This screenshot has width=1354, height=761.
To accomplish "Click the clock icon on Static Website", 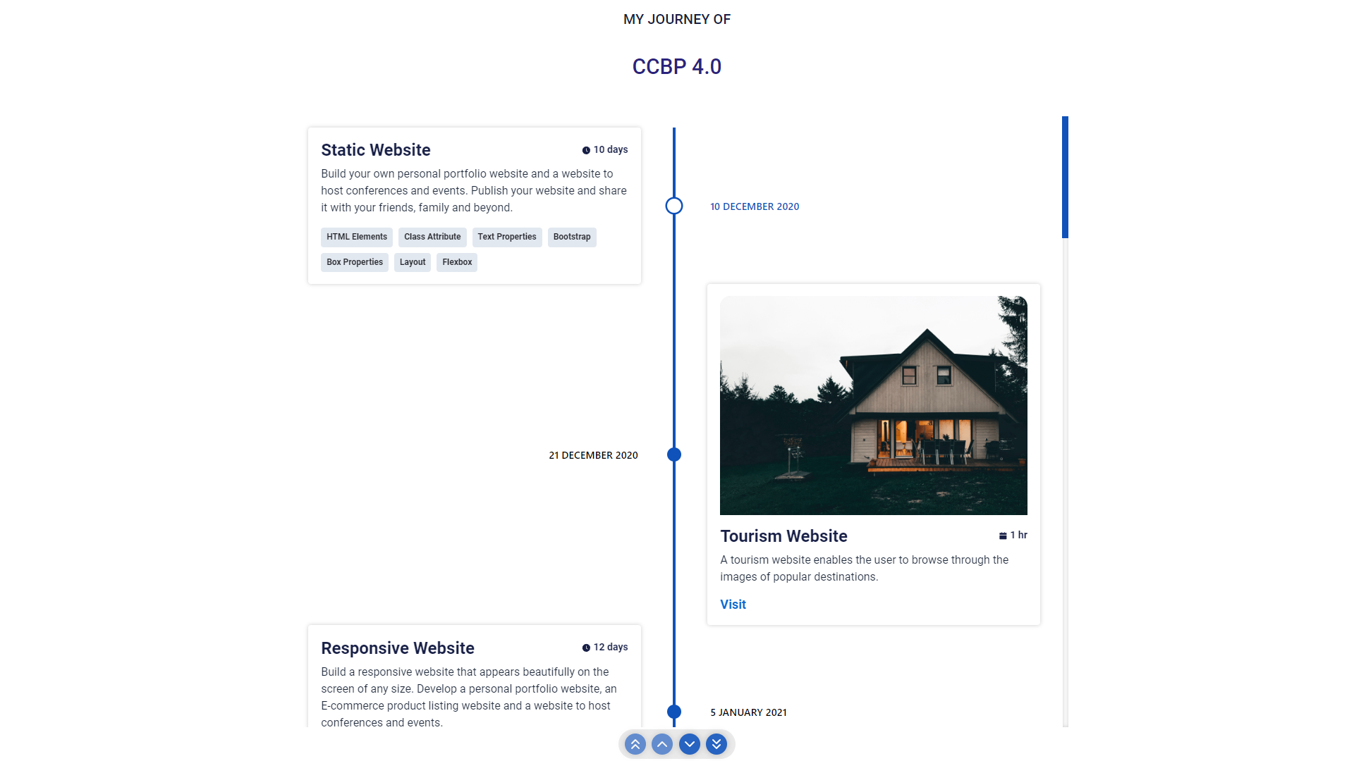I will click(x=585, y=149).
